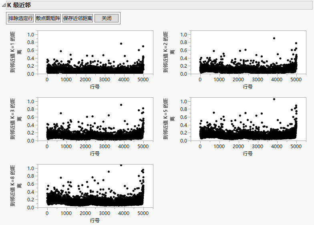Click the 关闭 button

(x=107, y=18)
